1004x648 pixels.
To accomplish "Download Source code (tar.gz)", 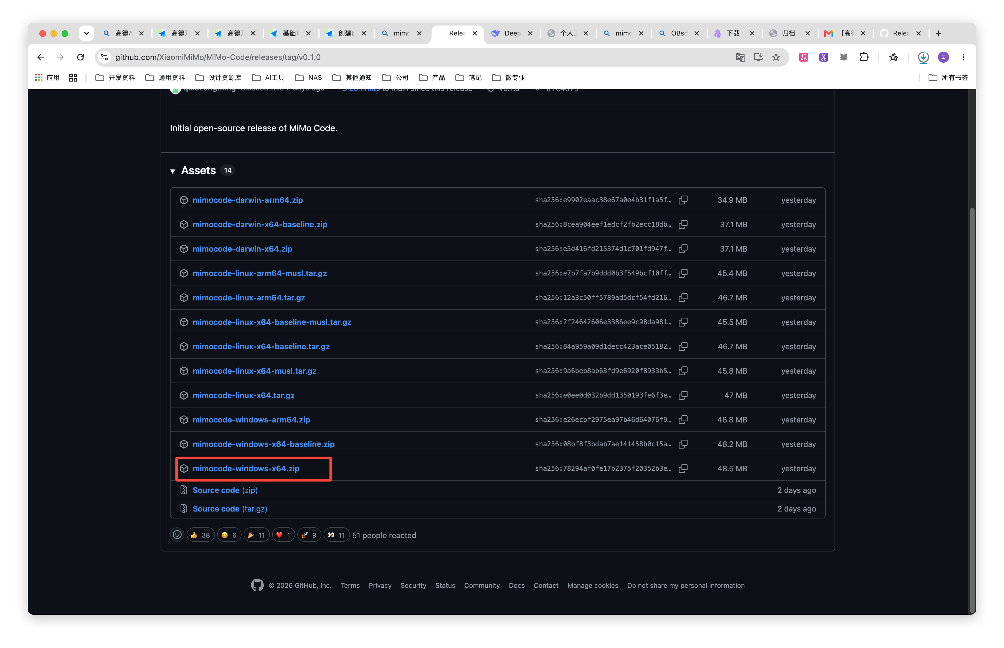I will [x=230, y=509].
